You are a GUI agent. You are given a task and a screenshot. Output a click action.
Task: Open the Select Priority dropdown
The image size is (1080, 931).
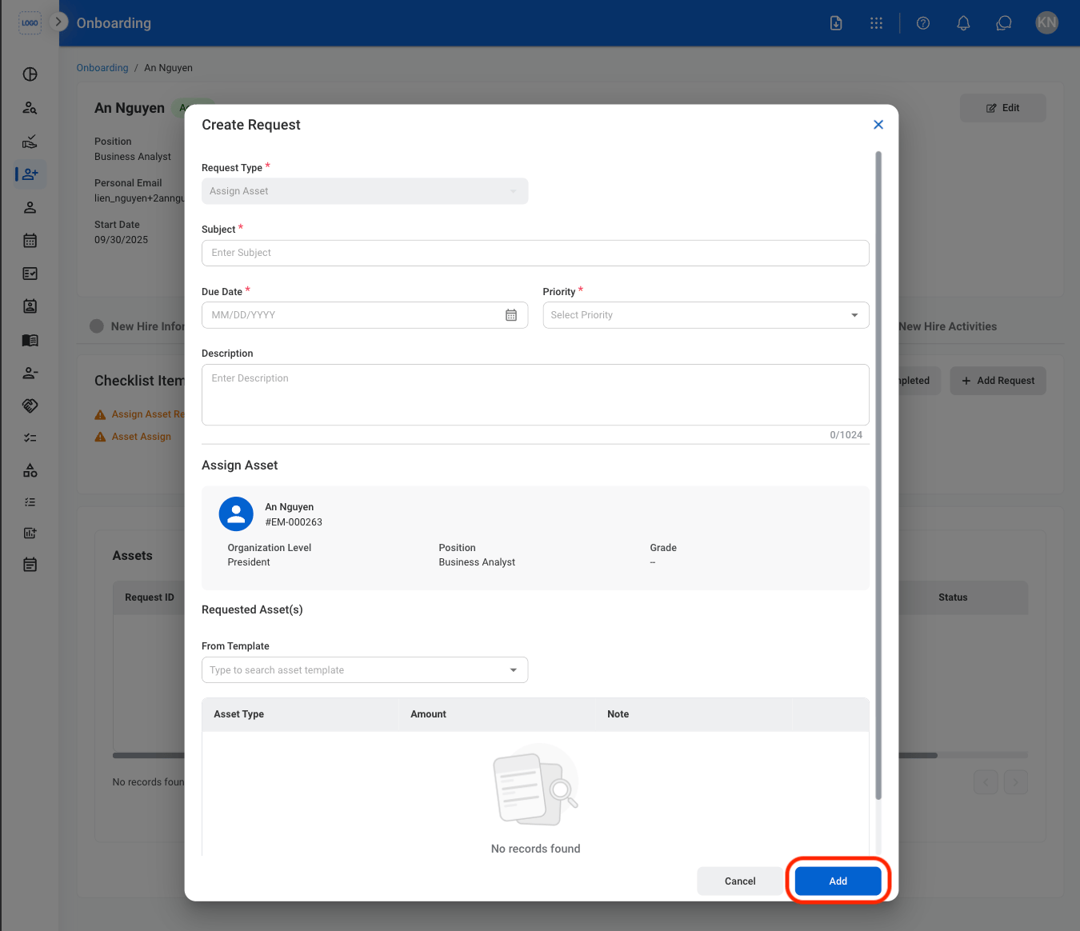[706, 315]
